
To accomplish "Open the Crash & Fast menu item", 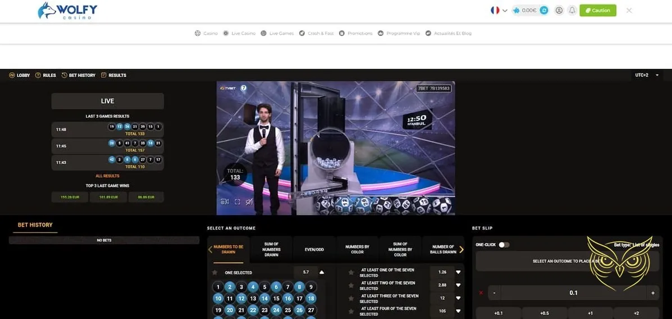I will pos(316,33).
